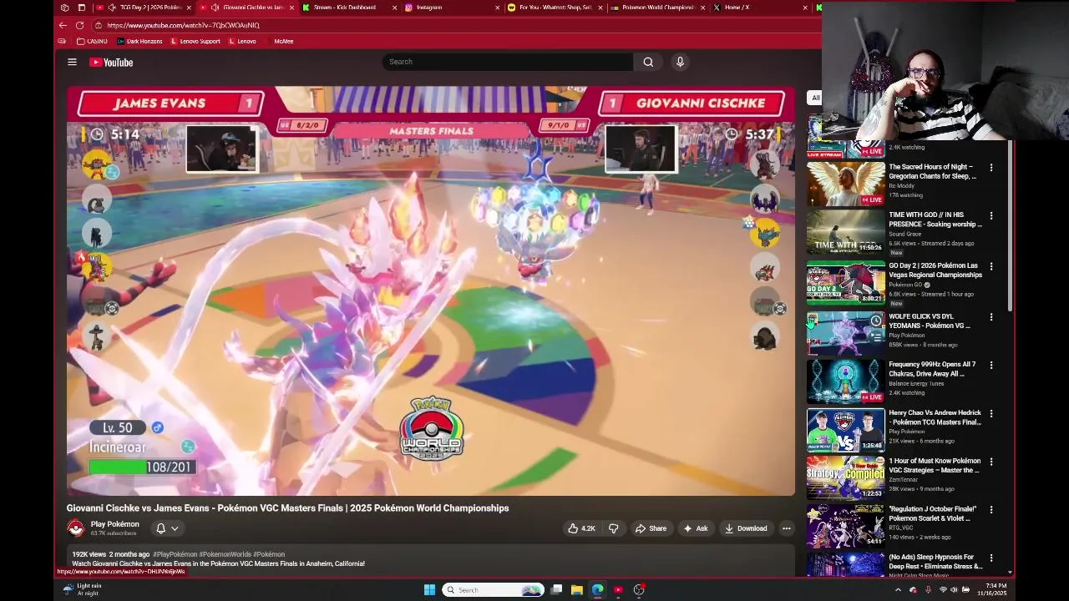Open the Play Pokémon channel name link
The image size is (1069, 601).
click(114, 524)
